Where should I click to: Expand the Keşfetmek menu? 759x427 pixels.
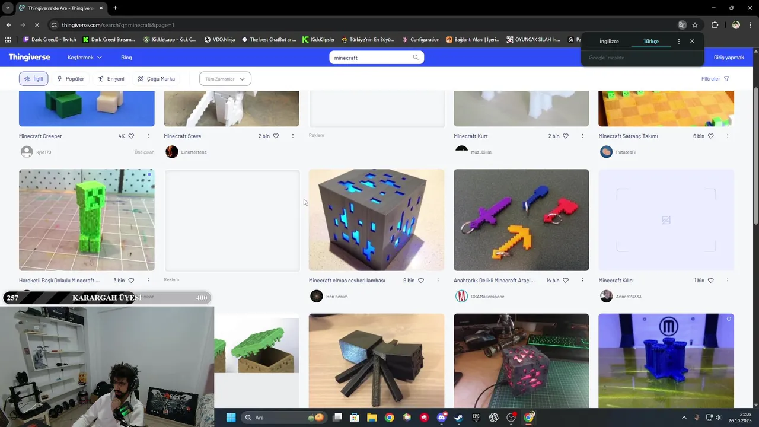pyautogui.click(x=85, y=58)
